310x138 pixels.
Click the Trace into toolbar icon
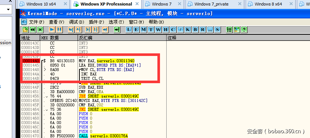[x=88, y=30]
